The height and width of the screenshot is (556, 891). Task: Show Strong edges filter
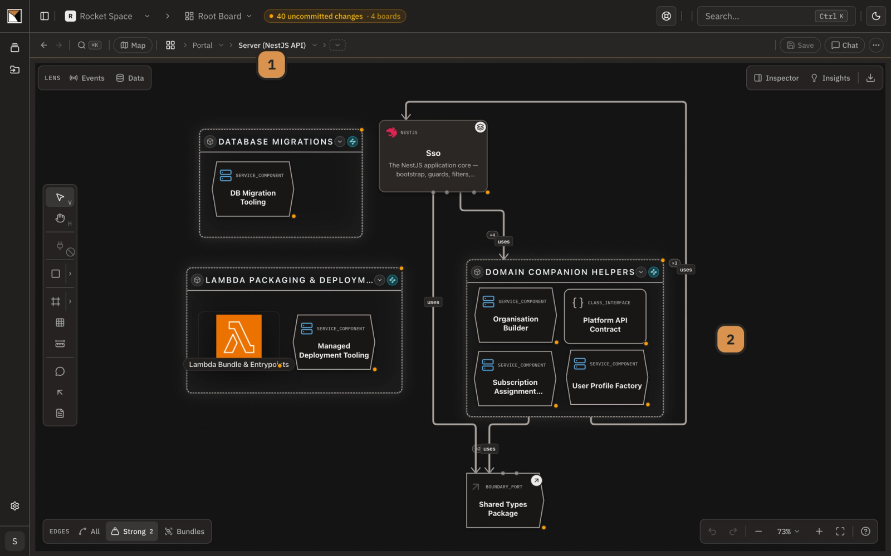coord(133,532)
